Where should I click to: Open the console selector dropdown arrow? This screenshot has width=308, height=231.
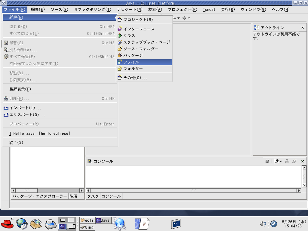281,162
